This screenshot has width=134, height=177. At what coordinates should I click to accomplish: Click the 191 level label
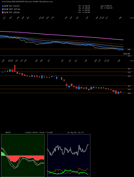pyautogui.click(x=129, y=56)
